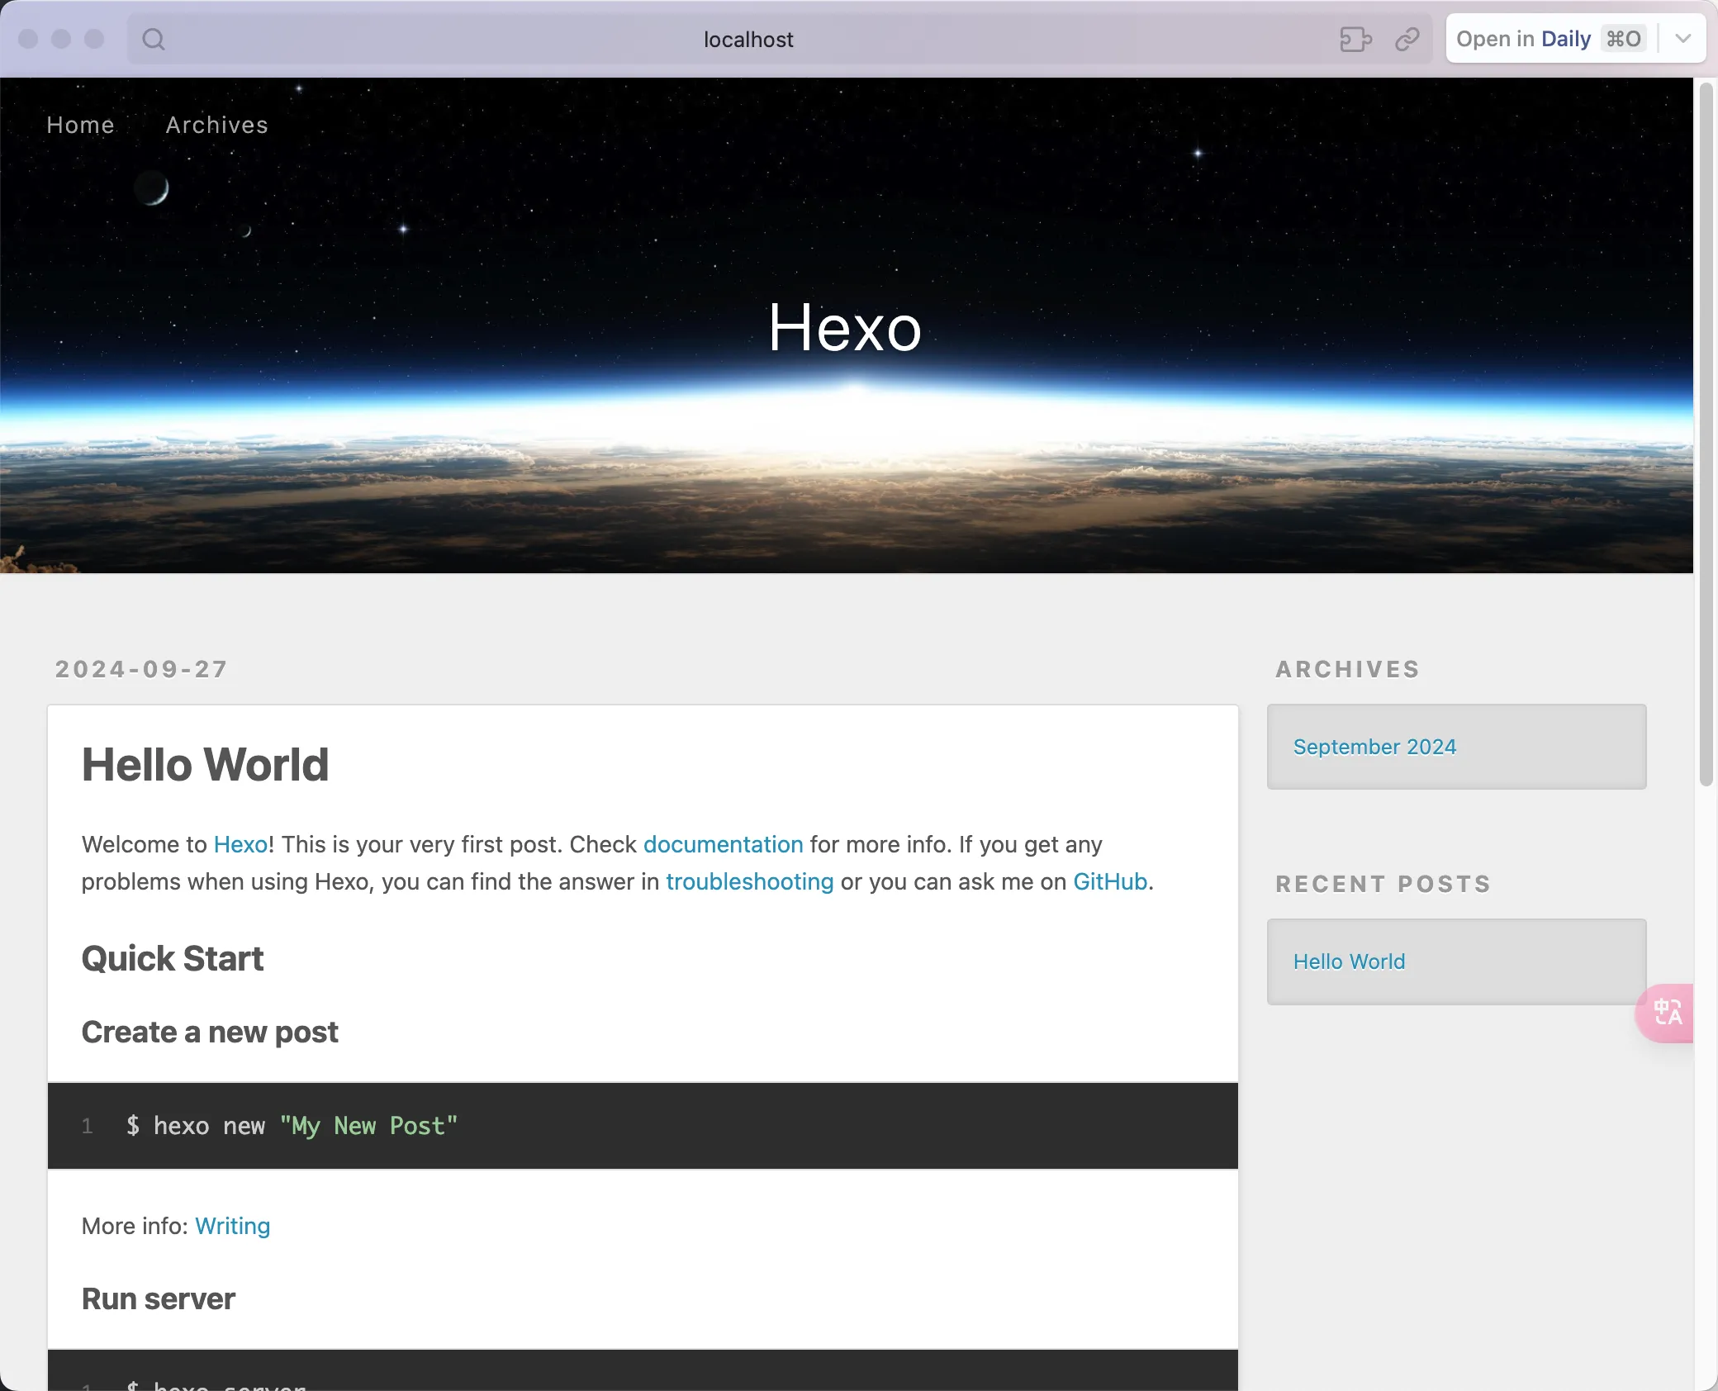Click the Run server heading
1718x1391 pixels.
[159, 1299]
